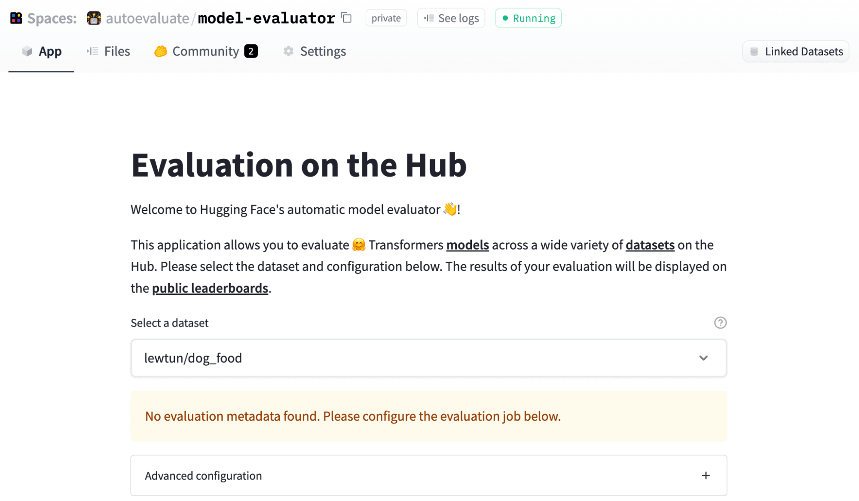Click the Hugging Face Spaces logo
The image size is (859, 501).
coord(16,18)
